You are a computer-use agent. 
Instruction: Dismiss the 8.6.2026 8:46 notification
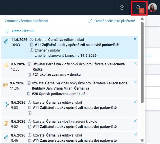(135, 134)
